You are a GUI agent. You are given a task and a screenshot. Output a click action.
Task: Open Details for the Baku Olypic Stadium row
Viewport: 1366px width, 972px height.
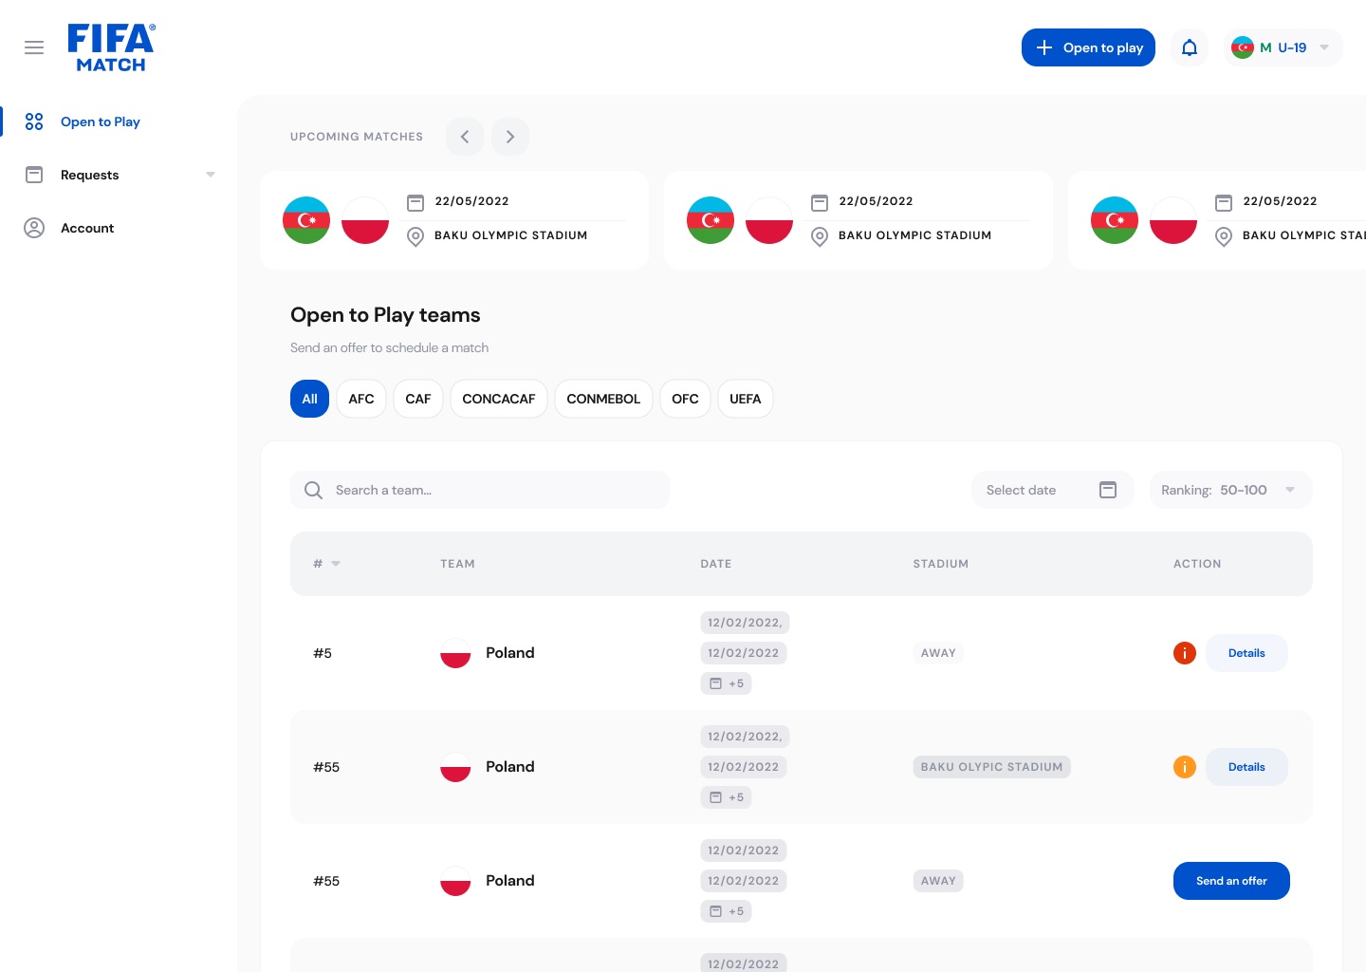pos(1246,767)
